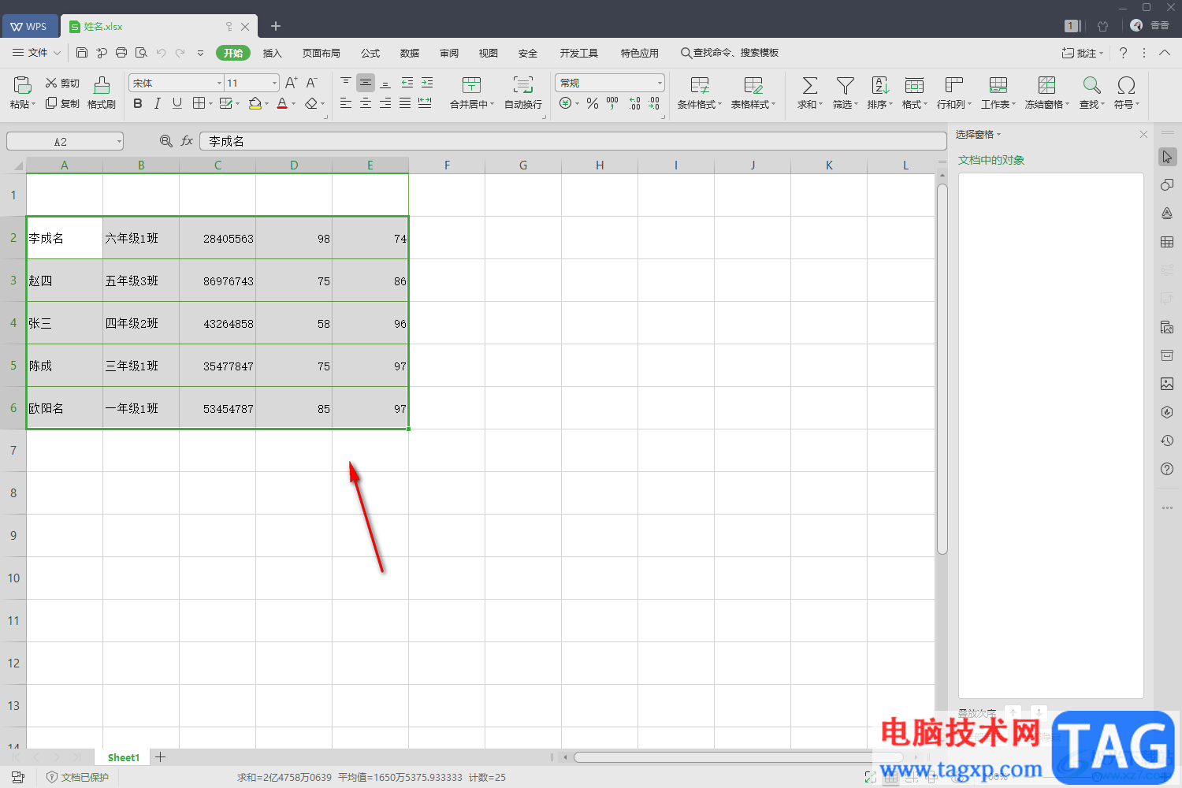Click the Copy (复制) button
The image size is (1182, 788).
[62, 103]
